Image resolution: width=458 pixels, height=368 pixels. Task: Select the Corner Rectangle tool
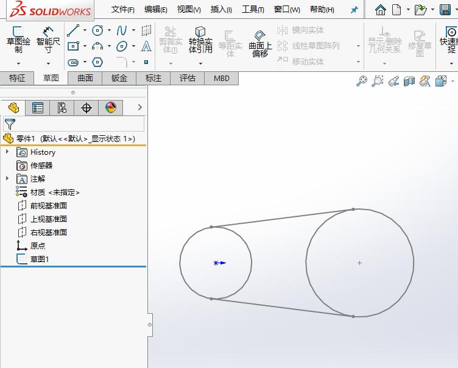[x=73, y=46]
